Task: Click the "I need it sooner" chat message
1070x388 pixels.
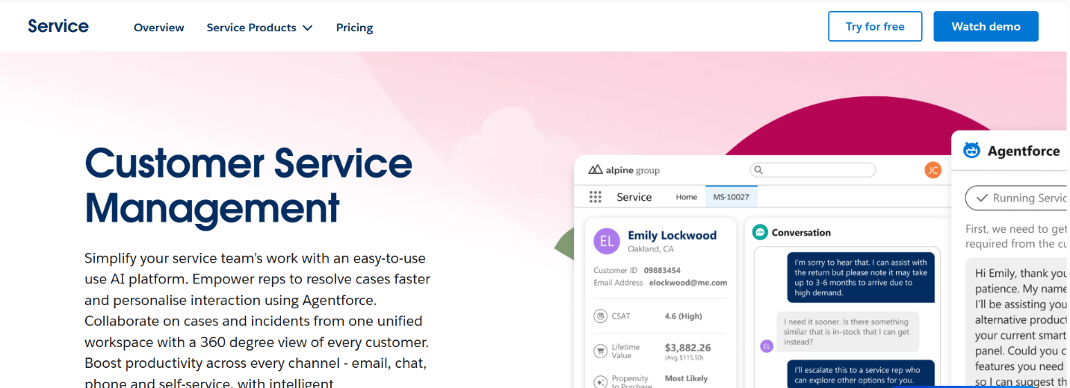Action: point(848,332)
